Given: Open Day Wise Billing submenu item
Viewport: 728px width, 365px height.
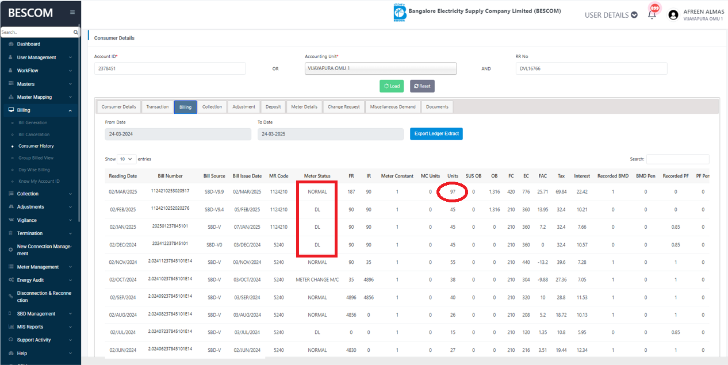Looking at the screenshot, I should pos(34,170).
